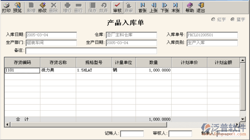The image size is (250, 140).
Task: Click the 数量 column header
Action: point(153,62)
